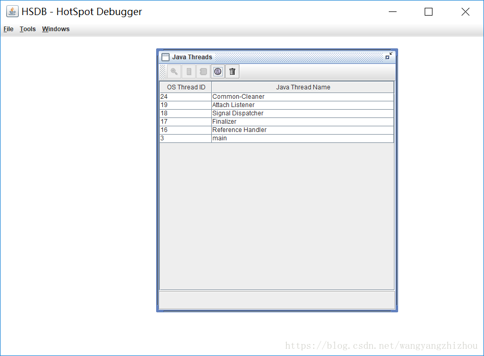Image resolution: width=484 pixels, height=356 pixels.
Task: Click the Java Thread Name column header
Action: 303,87
